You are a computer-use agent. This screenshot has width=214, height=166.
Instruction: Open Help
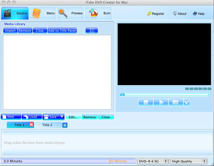tap(198, 14)
